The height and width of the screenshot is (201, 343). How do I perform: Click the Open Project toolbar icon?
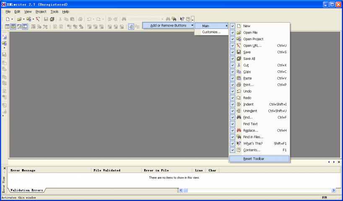coord(29,19)
